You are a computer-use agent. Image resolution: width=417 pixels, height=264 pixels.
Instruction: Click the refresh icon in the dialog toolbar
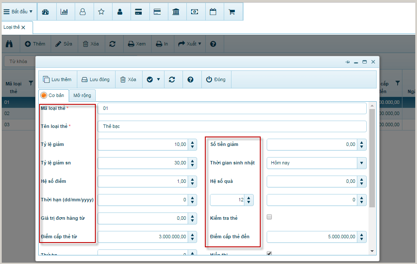[172, 79]
